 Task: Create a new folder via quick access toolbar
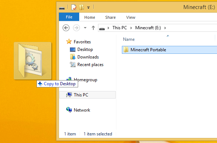81,7
